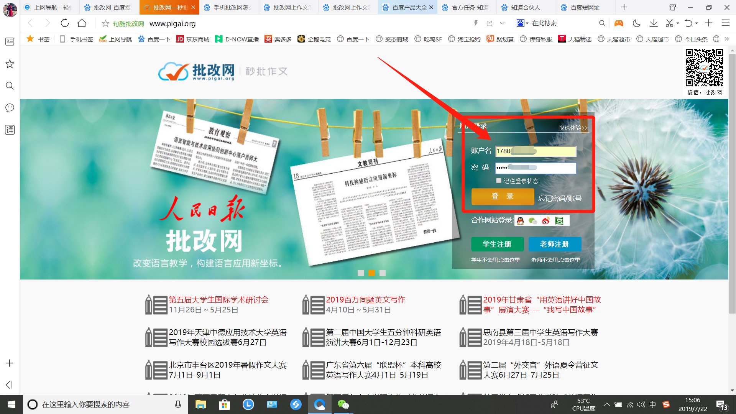Viewport: 736px width, 414px height.
Task: Check the 记住登录状态 checkbox
Action: click(x=498, y=180)
